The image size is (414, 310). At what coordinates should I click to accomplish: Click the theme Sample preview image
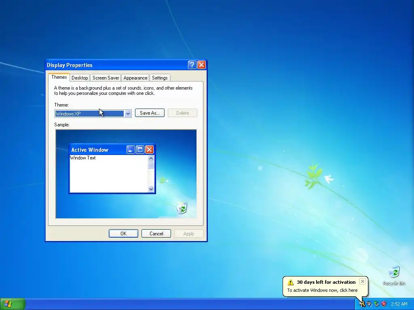pos(126,174)
